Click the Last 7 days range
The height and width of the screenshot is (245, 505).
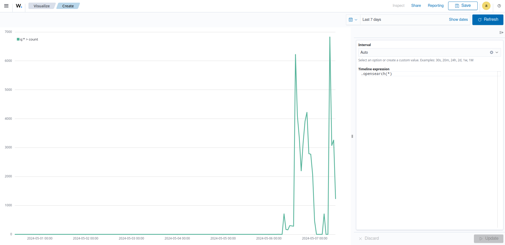click(372, 19)
